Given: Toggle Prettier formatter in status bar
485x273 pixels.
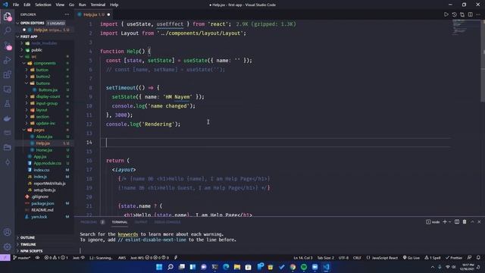Looking at the screenshot, I should coord(454,258).
